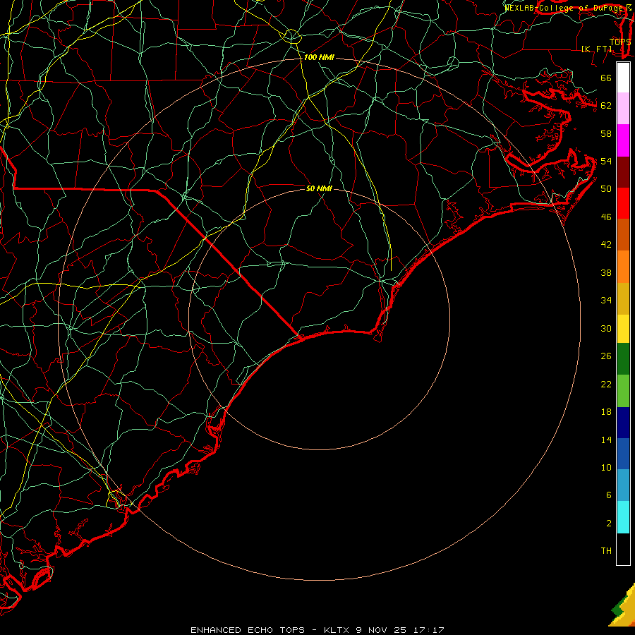Click the black TH threshold swatch
Image resolution: width=635 pixels, height=635 pixels.
[623, 549]
